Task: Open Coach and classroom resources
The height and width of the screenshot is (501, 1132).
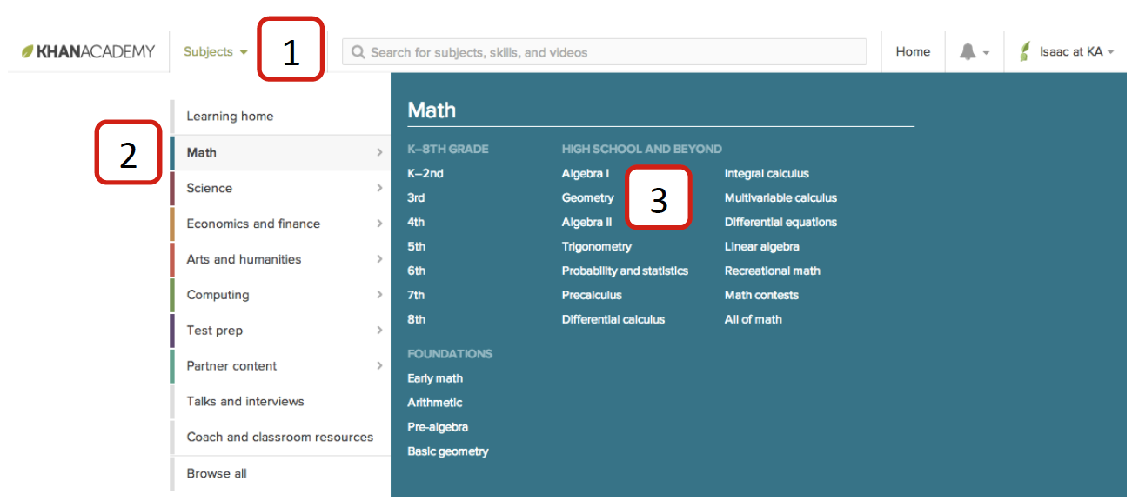Action: point(280,438)
